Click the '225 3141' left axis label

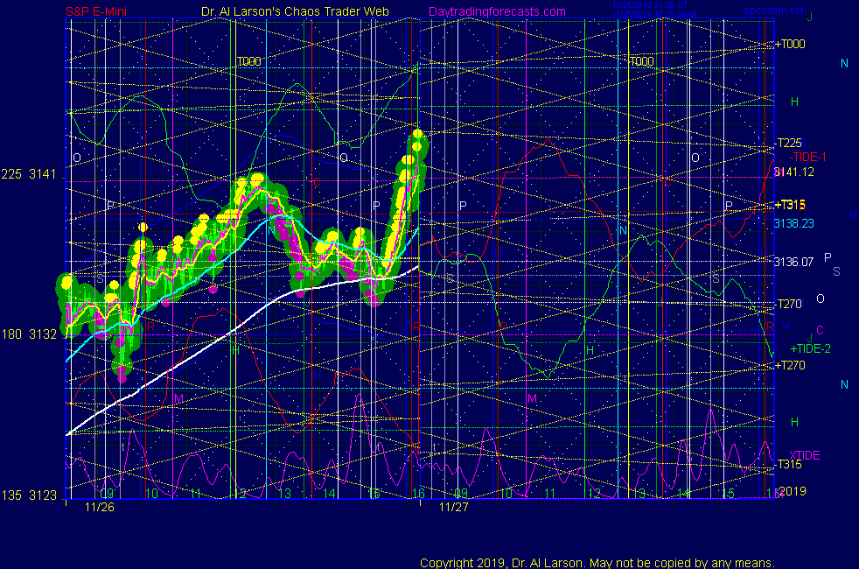click(29, 174)
